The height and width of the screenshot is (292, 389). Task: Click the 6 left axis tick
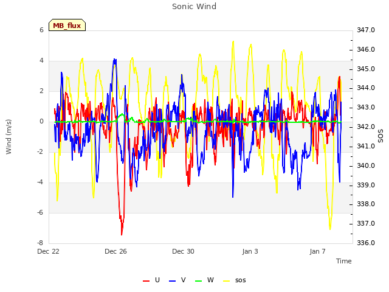(x=41, y=30)
